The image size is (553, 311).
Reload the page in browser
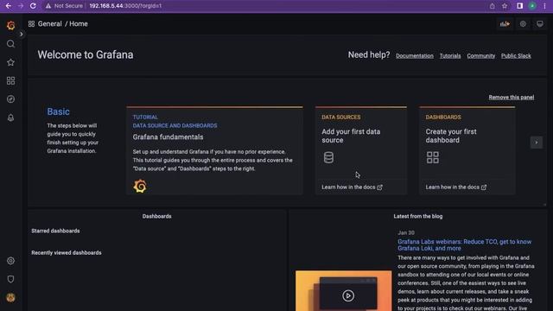[x=33, y=6]
